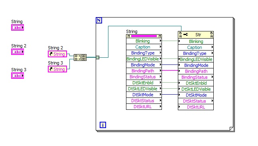This screenshot has width=258, height=146.
Task: Select the Str property node header
Action: pyautogui.click(x=196, y=35)
